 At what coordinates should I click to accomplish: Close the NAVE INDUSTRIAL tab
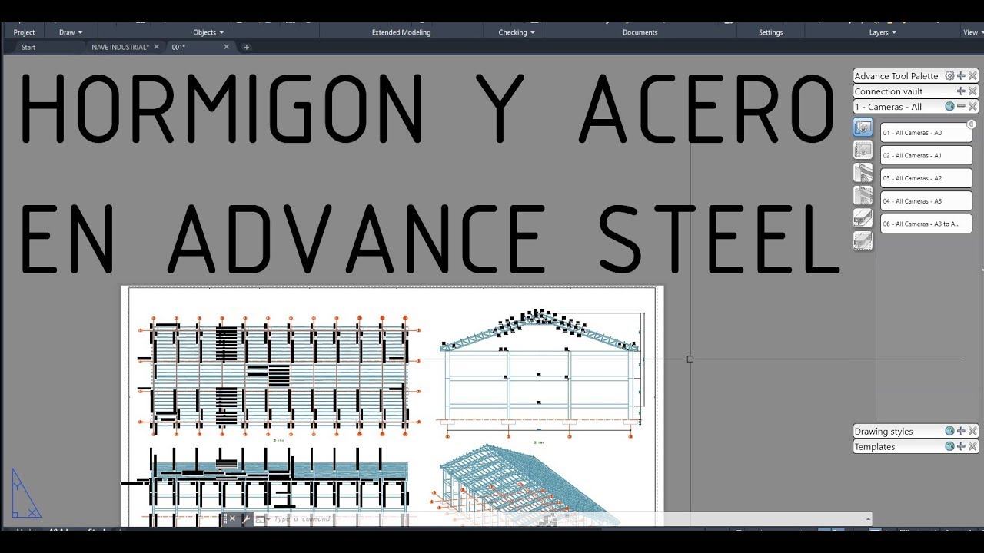click(x=156, y=47)
